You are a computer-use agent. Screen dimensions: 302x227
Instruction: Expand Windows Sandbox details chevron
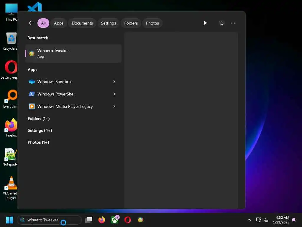point(114,82)
